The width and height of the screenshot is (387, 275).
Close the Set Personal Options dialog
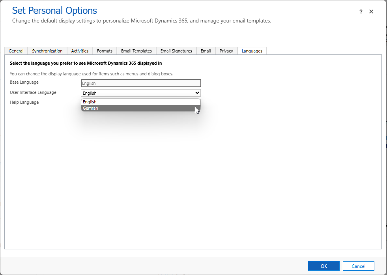click(371, 11)
